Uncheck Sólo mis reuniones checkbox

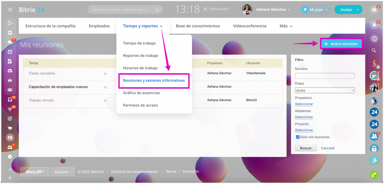click(x=298, y=137)
